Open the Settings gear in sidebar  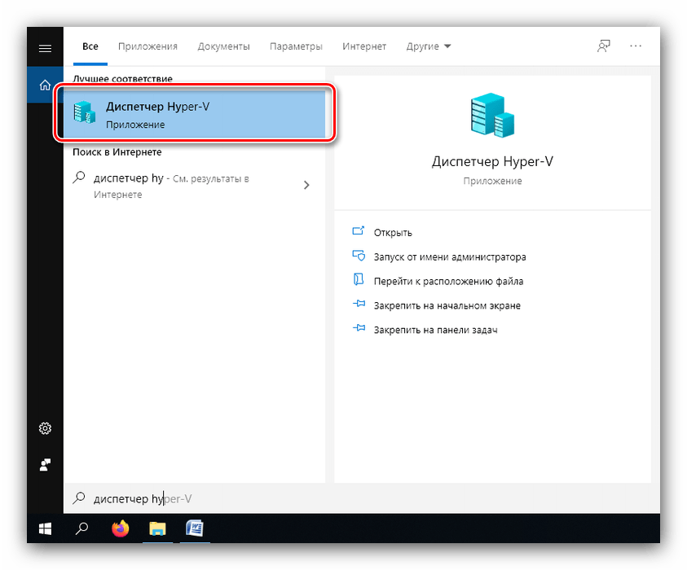(45, 429)
